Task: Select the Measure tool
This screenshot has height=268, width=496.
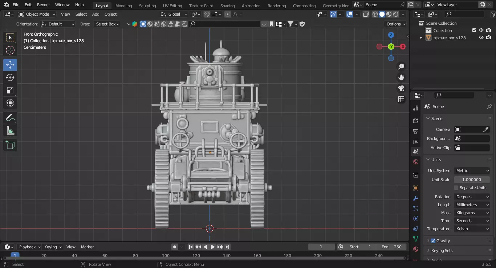Action: [x=10, y=131]
